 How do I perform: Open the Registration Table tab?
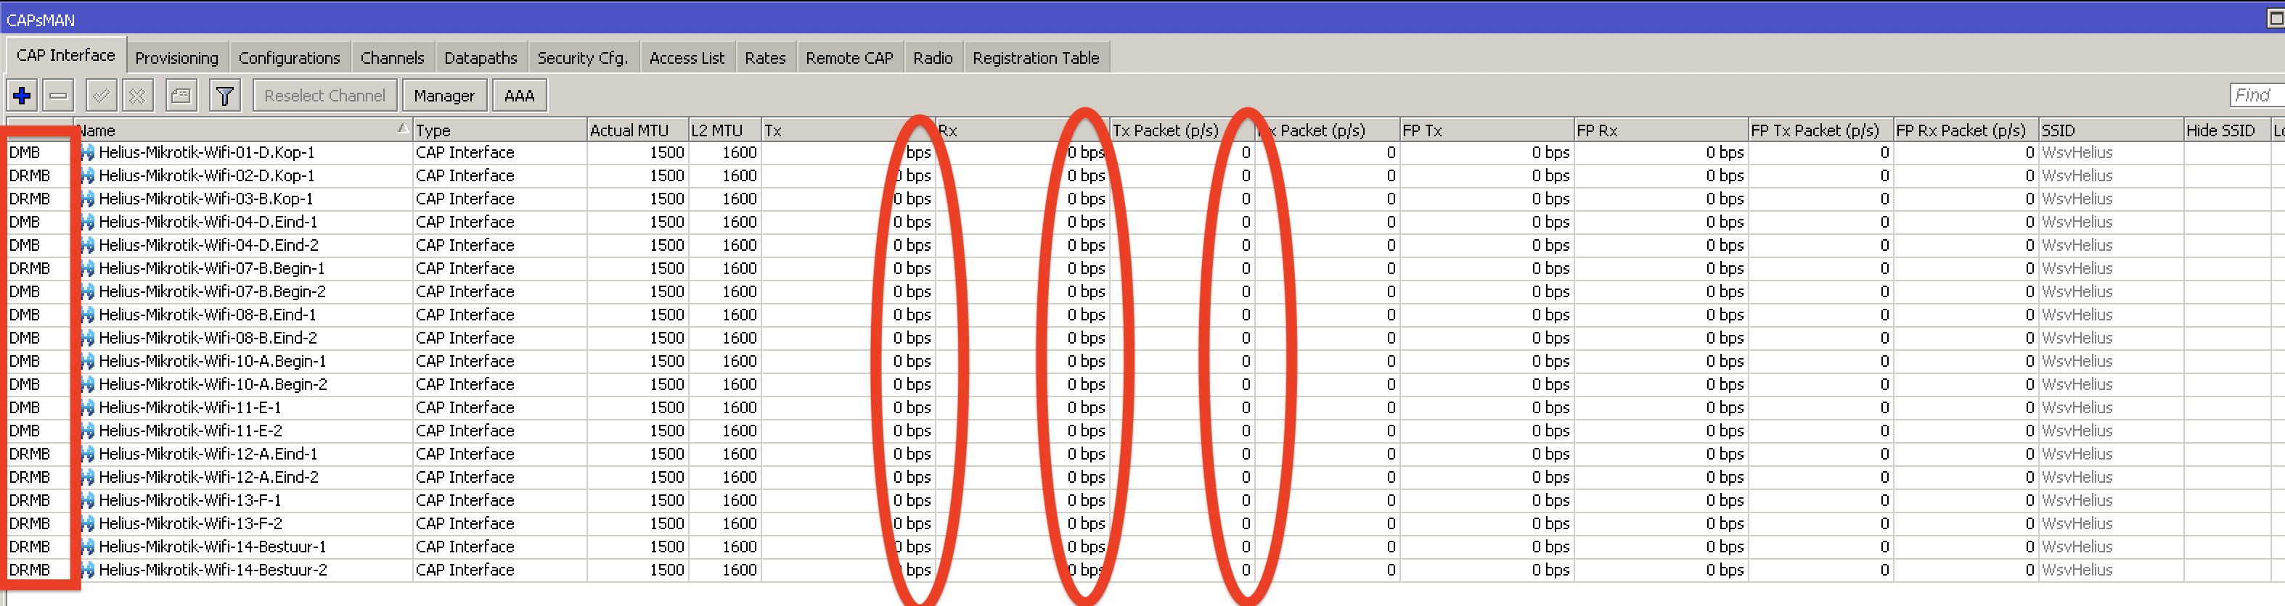coord(1036,57)
